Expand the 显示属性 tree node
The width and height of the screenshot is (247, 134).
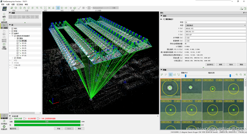[x=15, y=38]
